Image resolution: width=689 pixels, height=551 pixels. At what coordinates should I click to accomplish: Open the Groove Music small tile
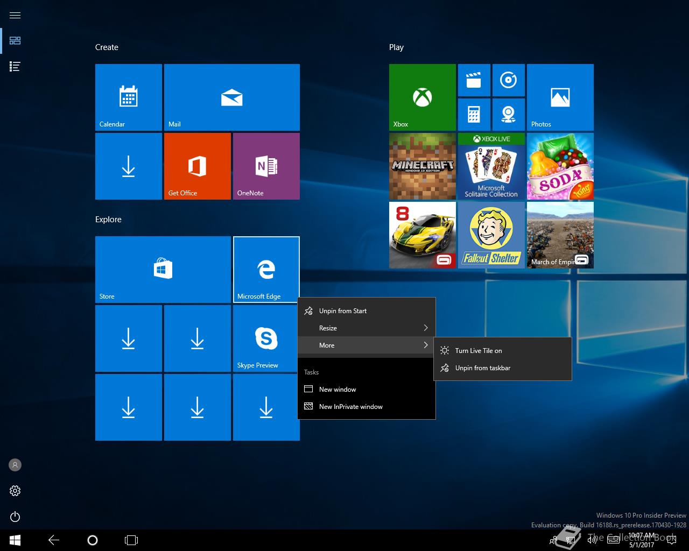coord(508,80)
